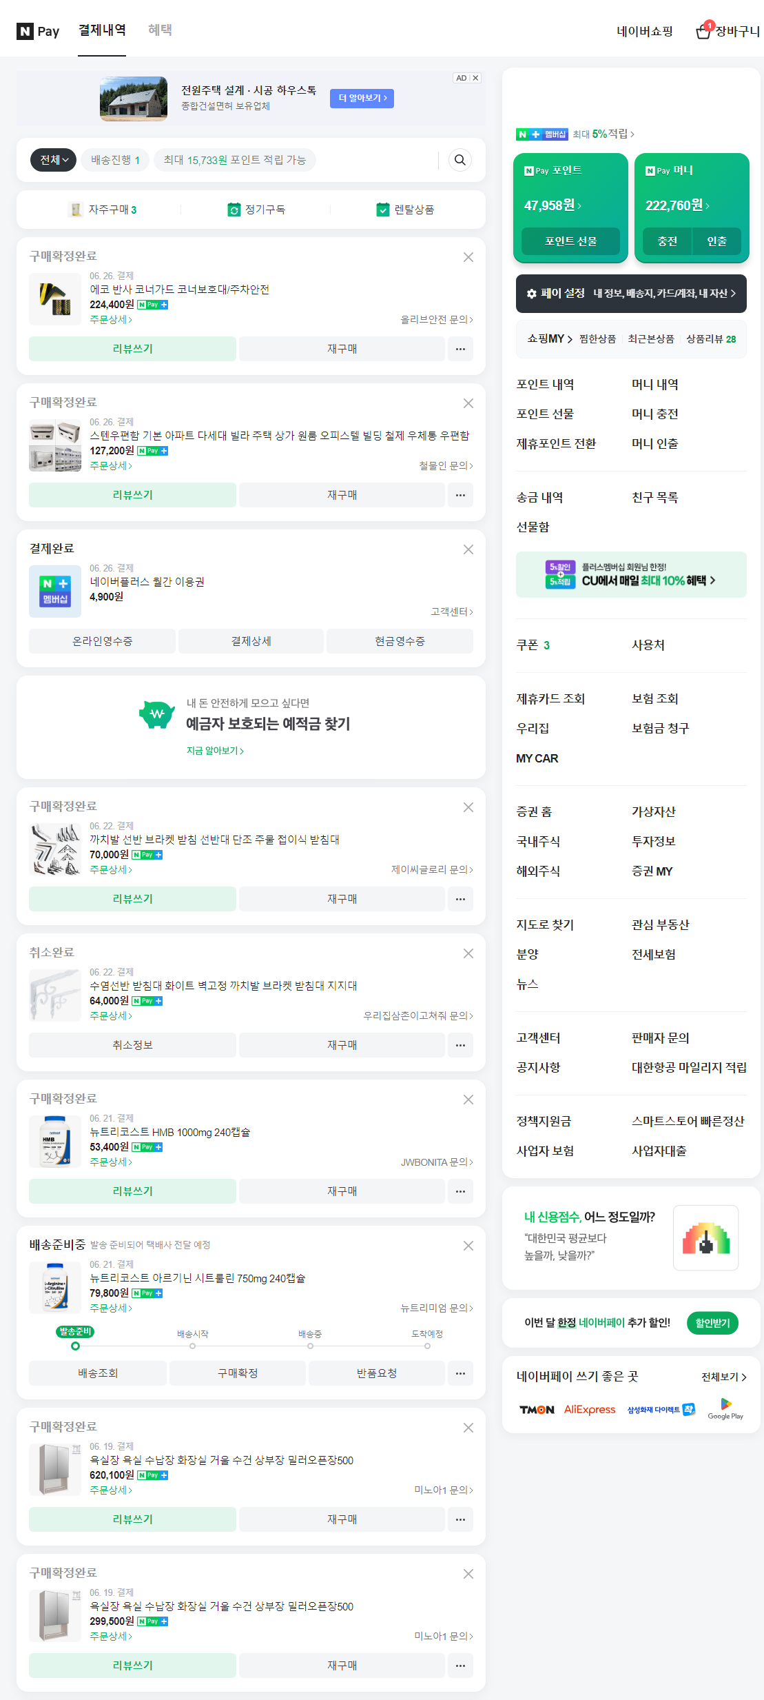Open the 결제내역 tab

point(102,30)
